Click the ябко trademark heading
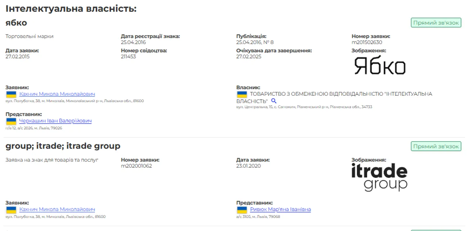468x231 pixels. (16, 23)
